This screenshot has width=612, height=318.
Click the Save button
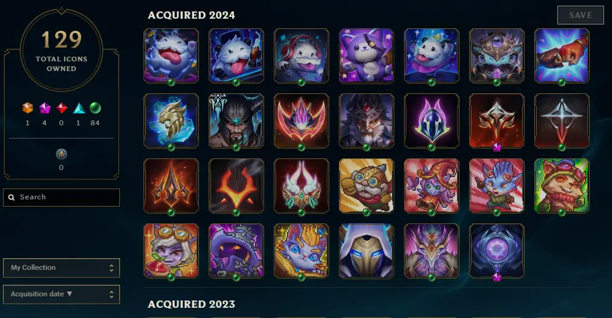[x=581, y=15]
